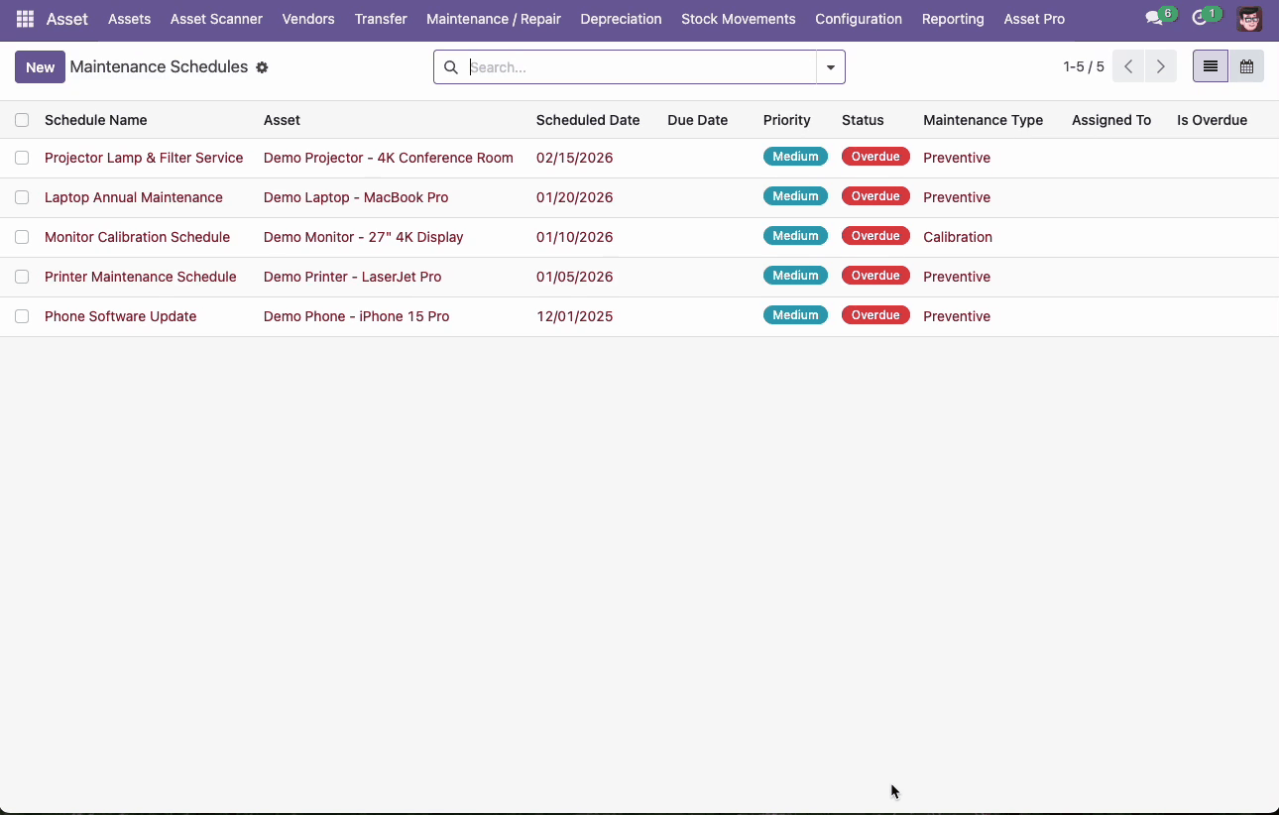Sort by Scheduled Date column
1279x815 pixels.
(x=588, y=120)
